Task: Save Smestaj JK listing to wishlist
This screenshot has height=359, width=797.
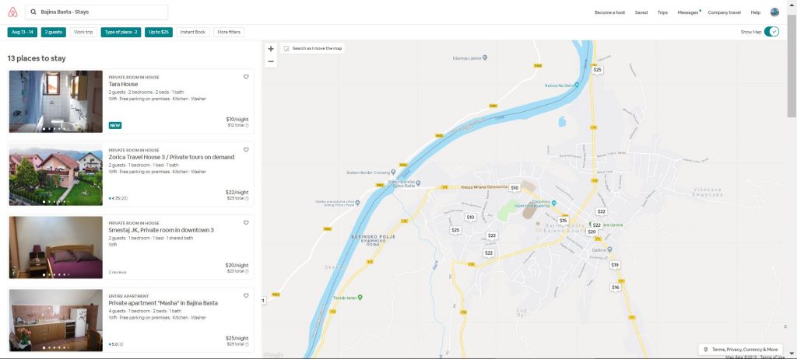Action: 246,222
